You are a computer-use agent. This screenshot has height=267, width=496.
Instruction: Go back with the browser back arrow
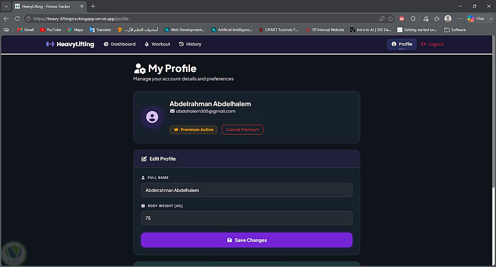click(6, 19)
